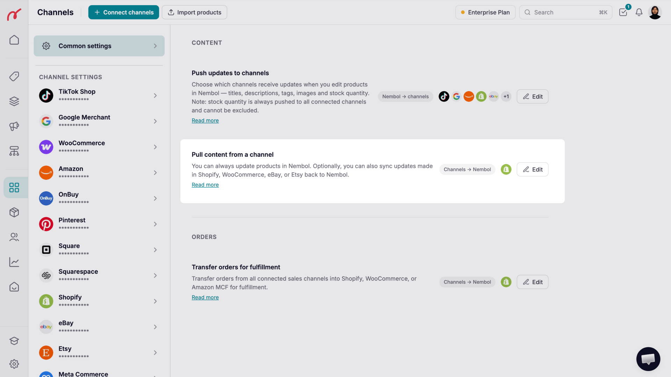Click the Import products button
Image resolution: width=671 pixels, height=377 pixels.
pyautogui.click(x=194, y=12)
